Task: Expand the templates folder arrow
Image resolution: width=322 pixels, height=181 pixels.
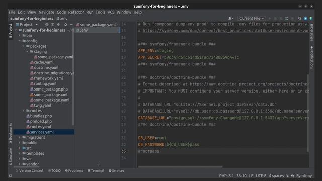Action: coord(20,153)
